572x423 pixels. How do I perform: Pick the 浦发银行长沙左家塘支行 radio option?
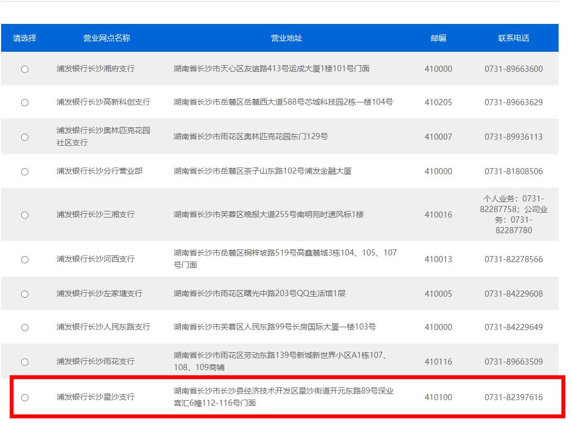point(25,294)
